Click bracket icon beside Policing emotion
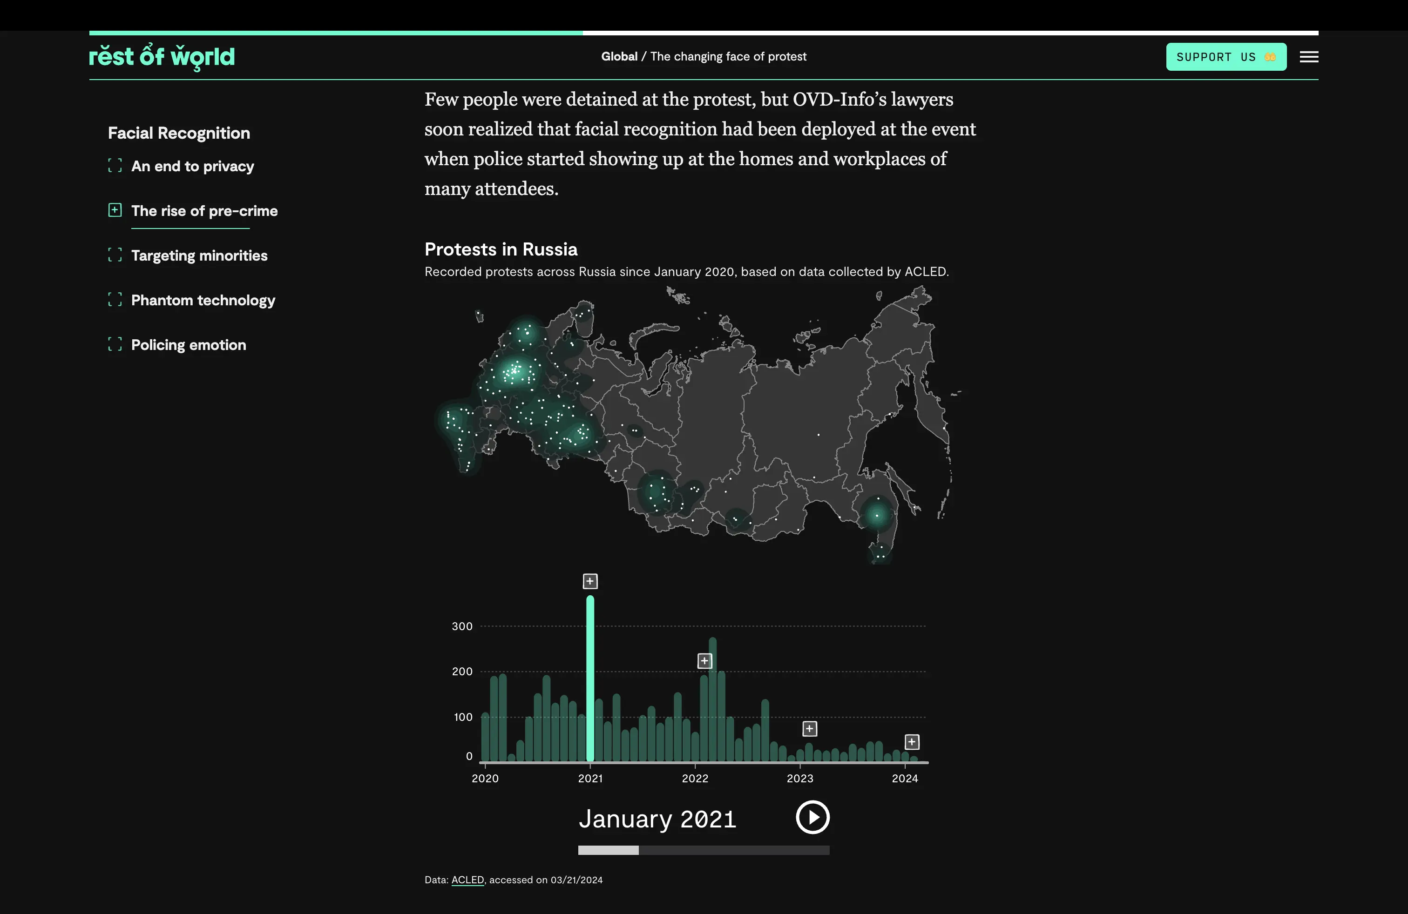1408x914 pixels. click(115, 344)
